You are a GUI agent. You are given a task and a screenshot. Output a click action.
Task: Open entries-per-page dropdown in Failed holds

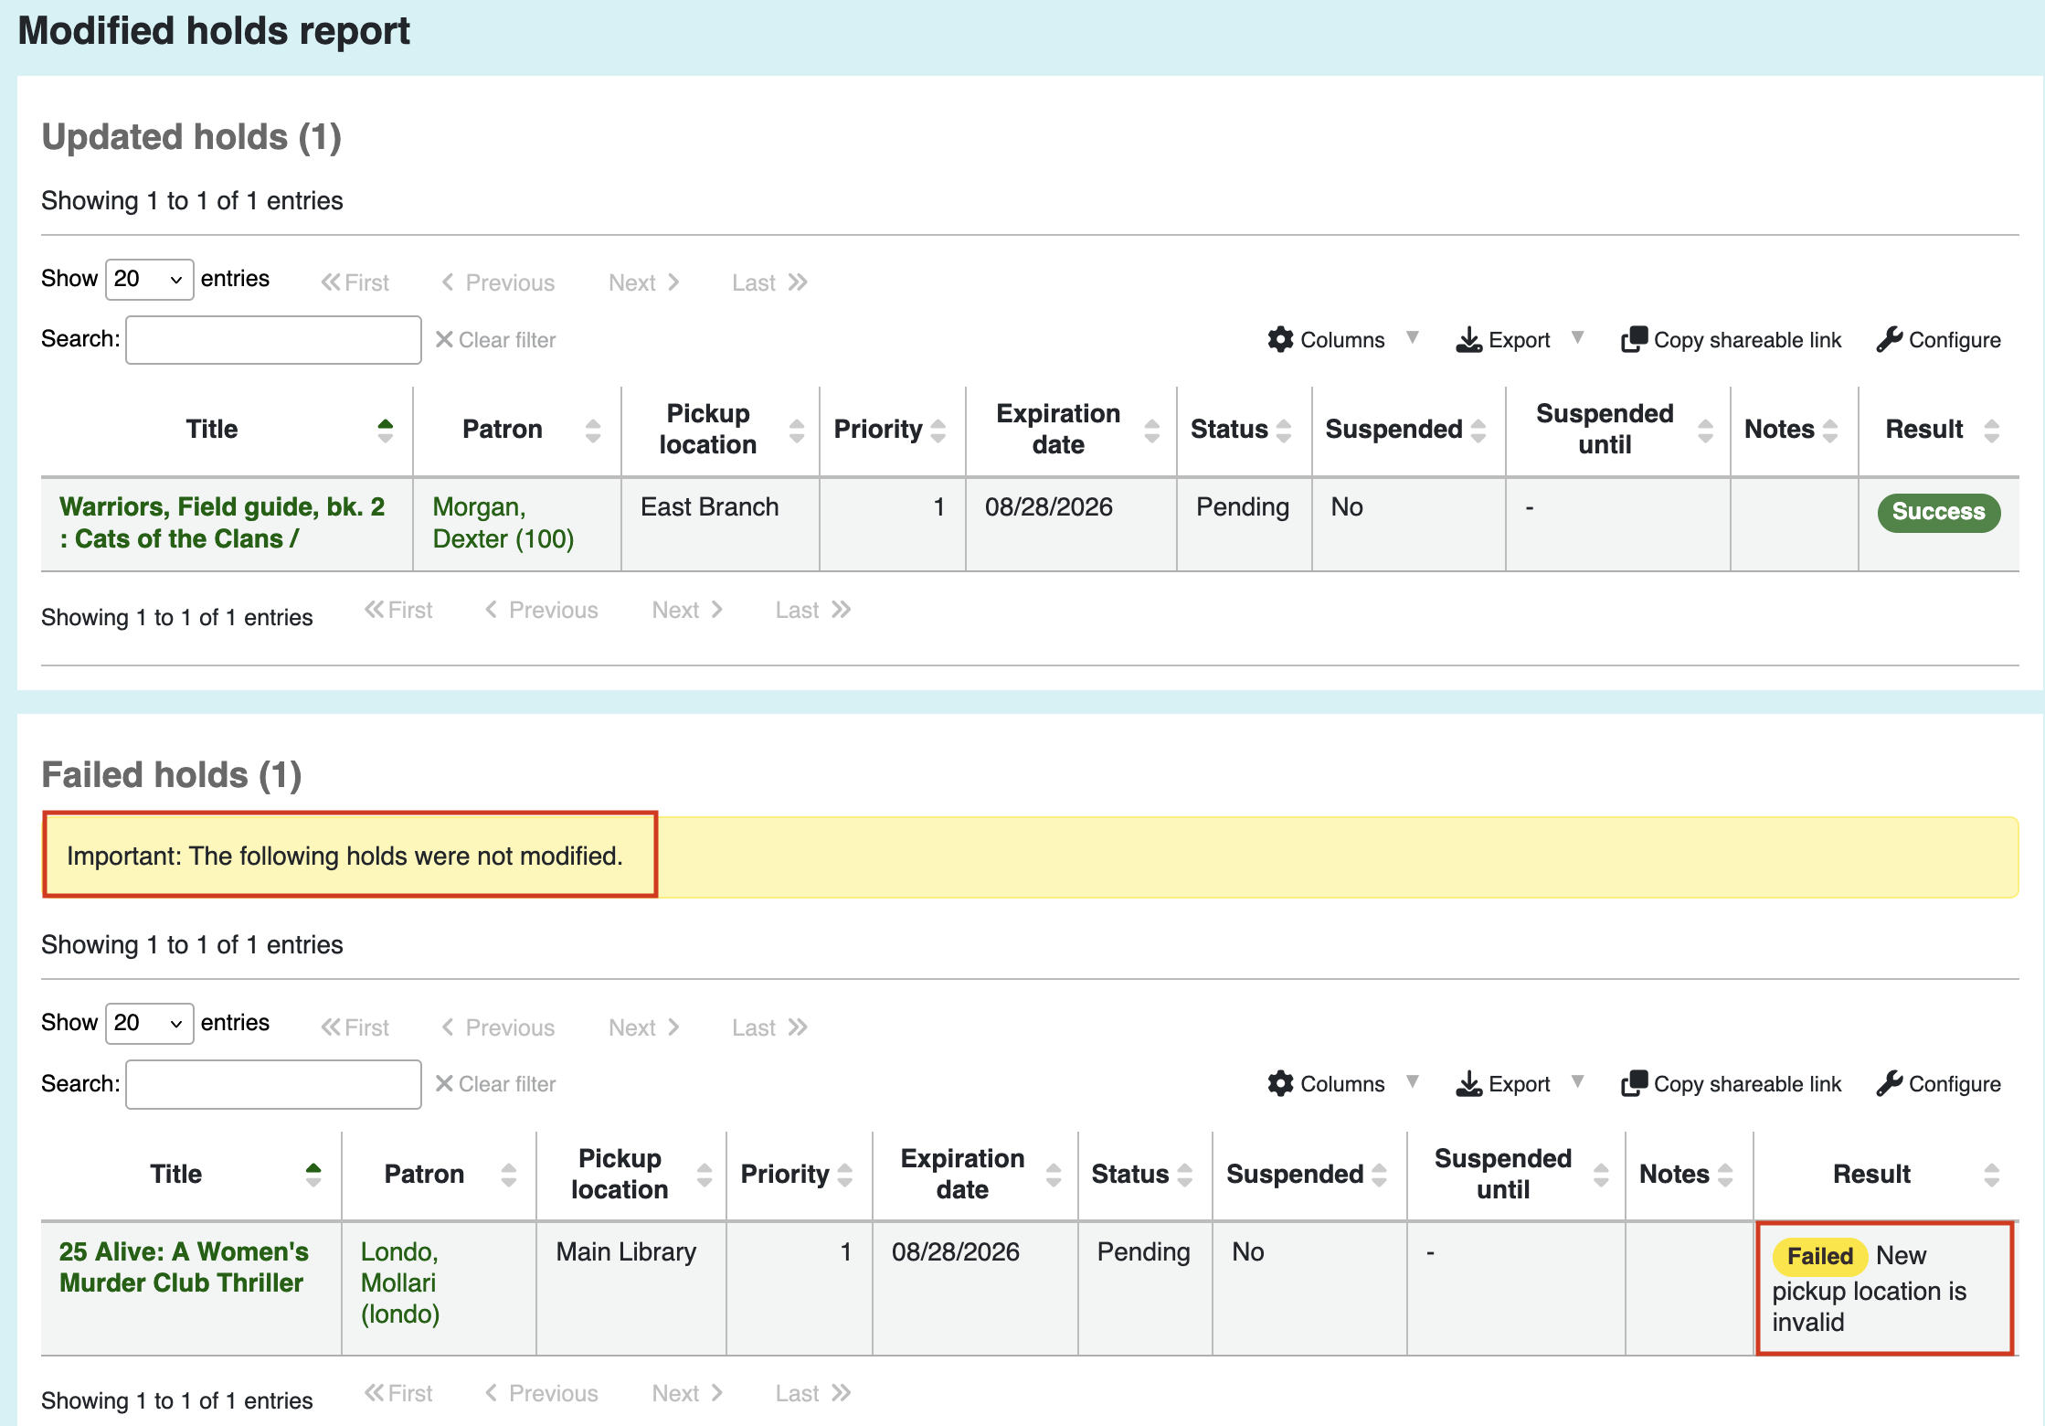(149, 1023)
